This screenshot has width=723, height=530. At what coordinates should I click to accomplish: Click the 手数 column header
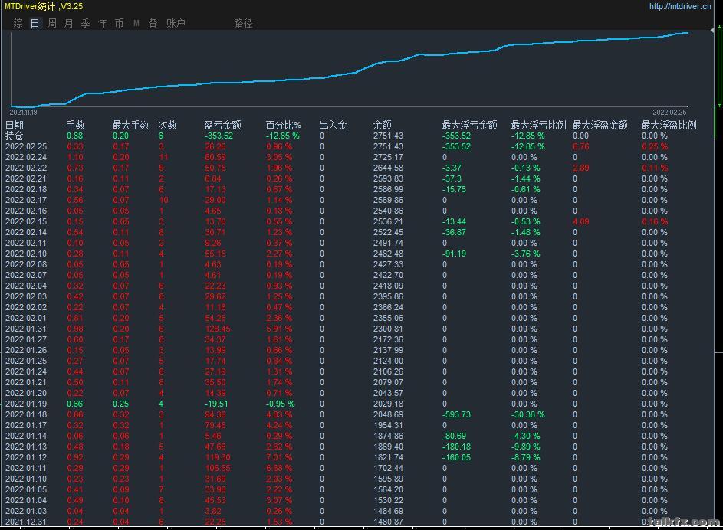coord(76,125)
